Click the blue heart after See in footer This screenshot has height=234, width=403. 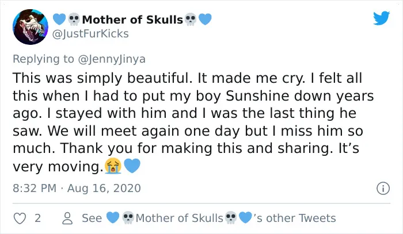pos(113,217)
